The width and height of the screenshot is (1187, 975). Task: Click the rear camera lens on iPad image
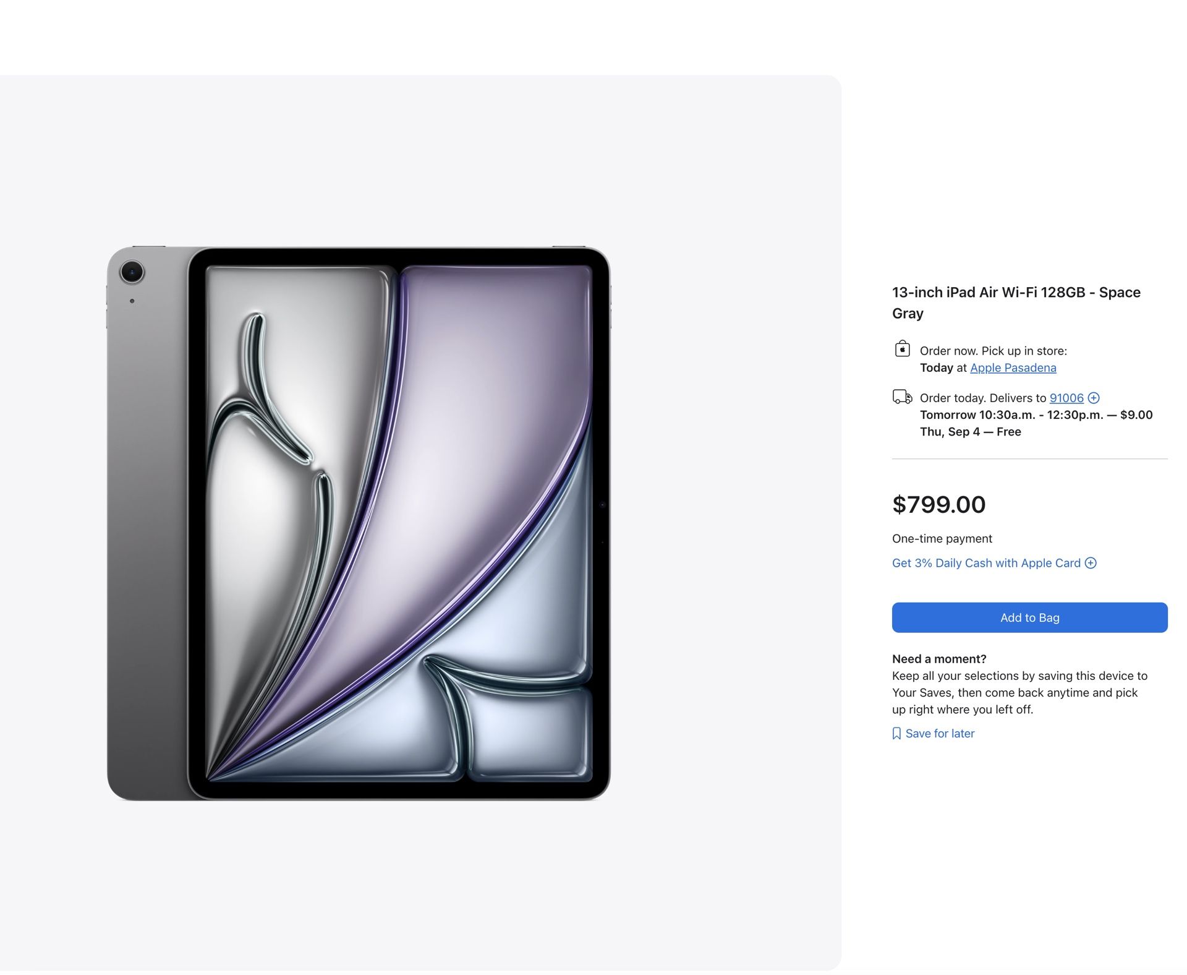(x=132, y=272)
